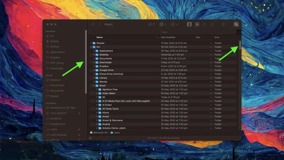This screenshot has height=160, width=284.
Task: Eject the LaCie drive in sidebar
Action: click(x=80, y=130)
